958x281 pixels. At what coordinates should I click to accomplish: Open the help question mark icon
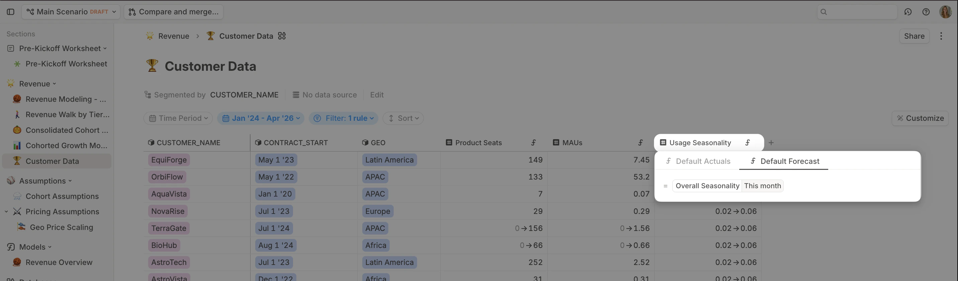926,12
